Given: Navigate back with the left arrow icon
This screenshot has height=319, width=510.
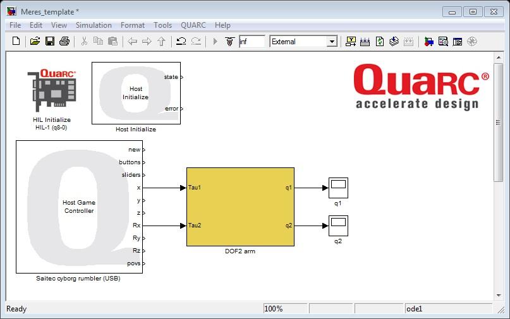Looking at the screenshot, I should [x=132, y=41].
